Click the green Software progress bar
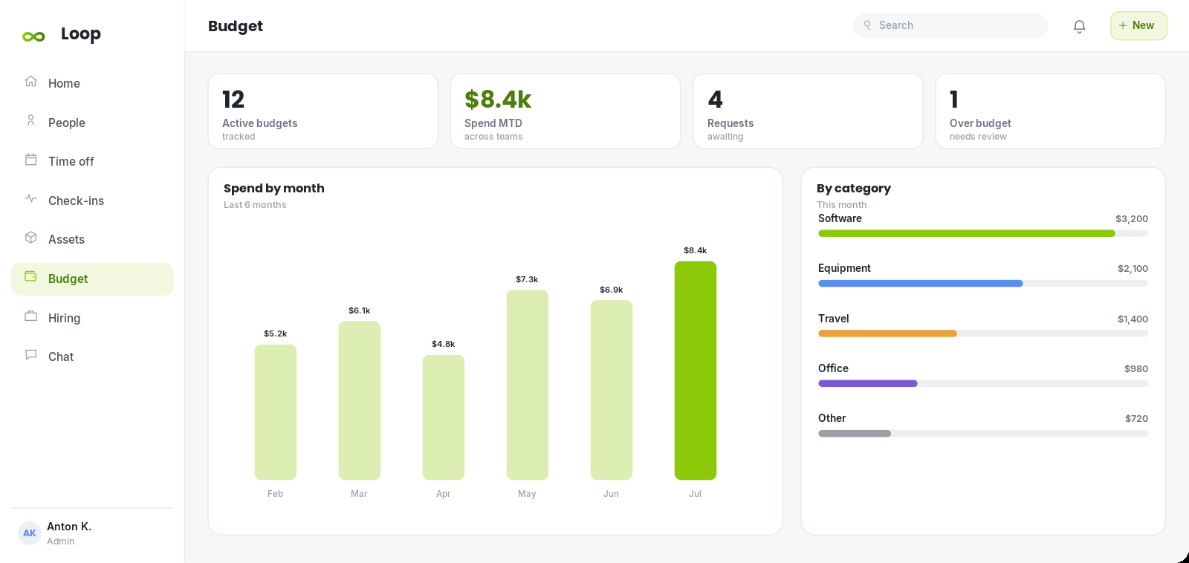The height and width of the screenshot is (563, 1189). point(966,233)
